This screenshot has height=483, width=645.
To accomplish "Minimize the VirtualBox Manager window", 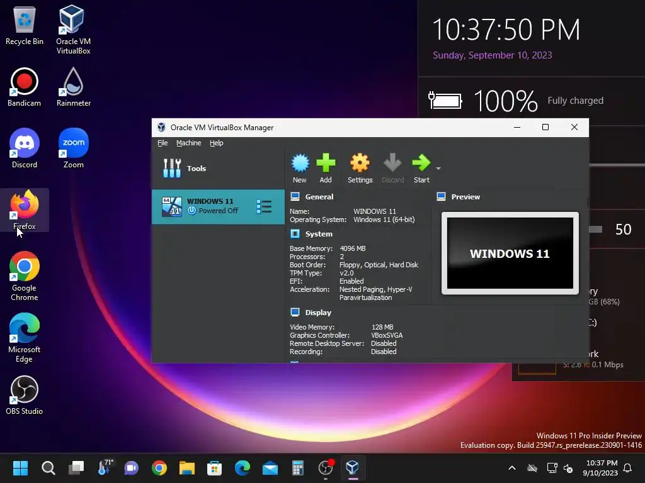I will (x=517, y=127).
